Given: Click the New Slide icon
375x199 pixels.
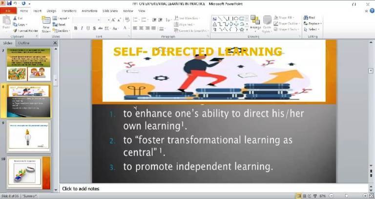Looking at the screenshot, I should [46, 23].
